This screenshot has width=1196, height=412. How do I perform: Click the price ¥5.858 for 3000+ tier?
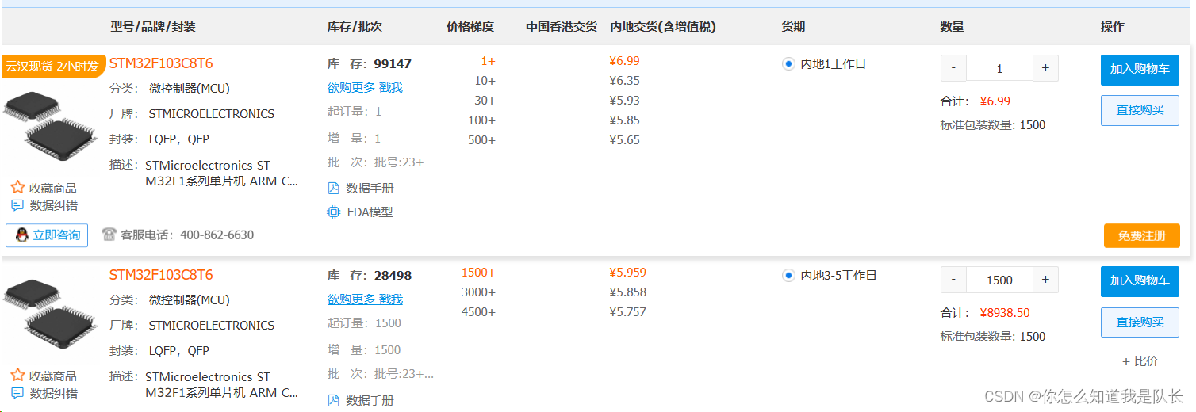[x=627, y=292]
